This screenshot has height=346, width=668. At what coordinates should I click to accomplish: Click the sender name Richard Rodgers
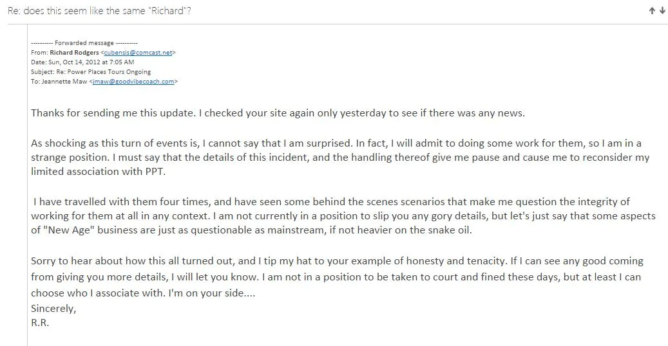(x=74, y=52)
